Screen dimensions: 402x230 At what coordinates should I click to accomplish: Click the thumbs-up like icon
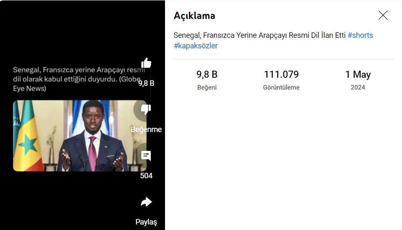tap(146, 63)
